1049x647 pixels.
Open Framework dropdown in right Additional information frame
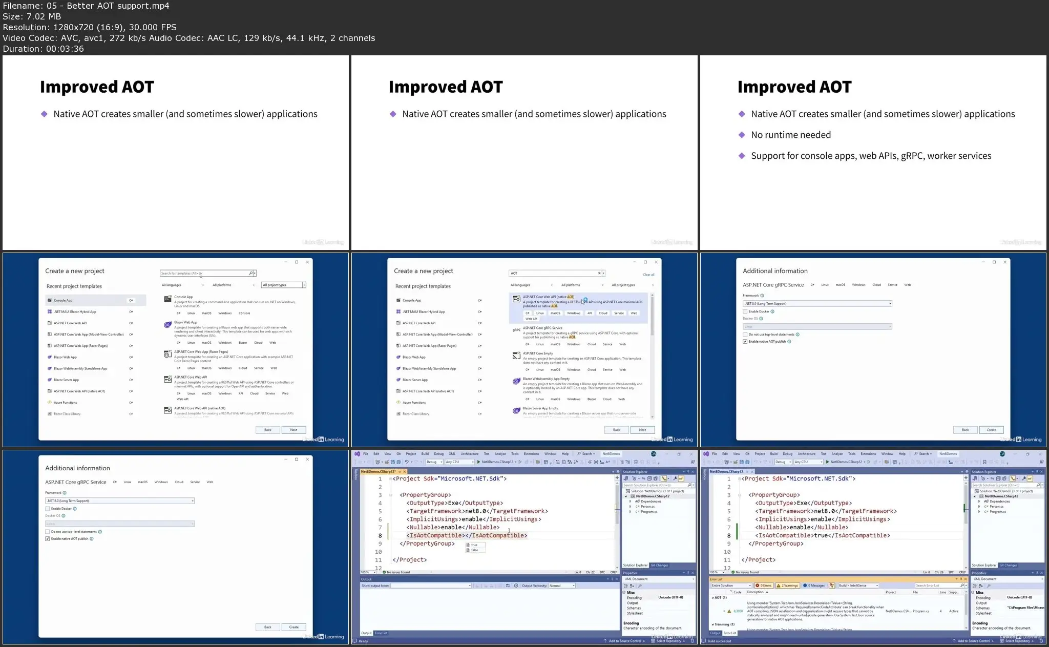click(817, 304)
